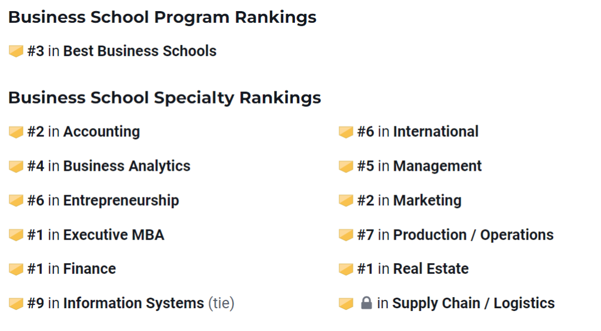Image resolution: width=601 pixels, height=331 pixels.
Task: Open the Information Systems ranking link
Action: (x=134, y=303)
